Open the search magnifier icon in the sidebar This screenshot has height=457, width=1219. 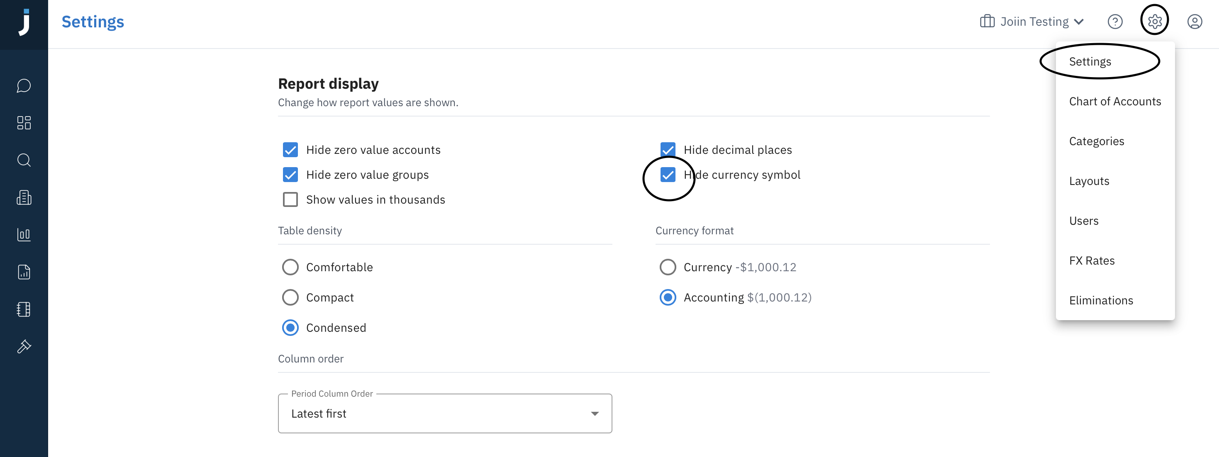[24, 160]
